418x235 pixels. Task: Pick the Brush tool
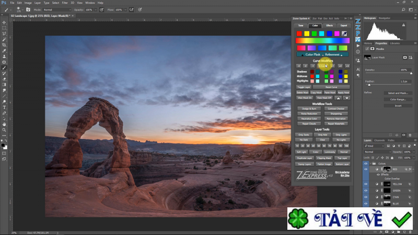(x=4, y=68)
